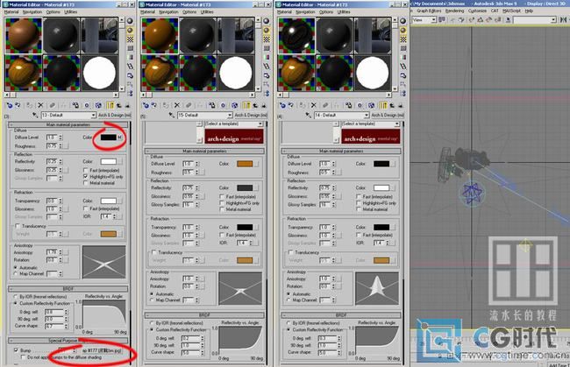The width and height of the screenshot is (570, 367).
Task: Click Reset Map X icon in 14 - Default editor
Action: [x=313, y=105]
